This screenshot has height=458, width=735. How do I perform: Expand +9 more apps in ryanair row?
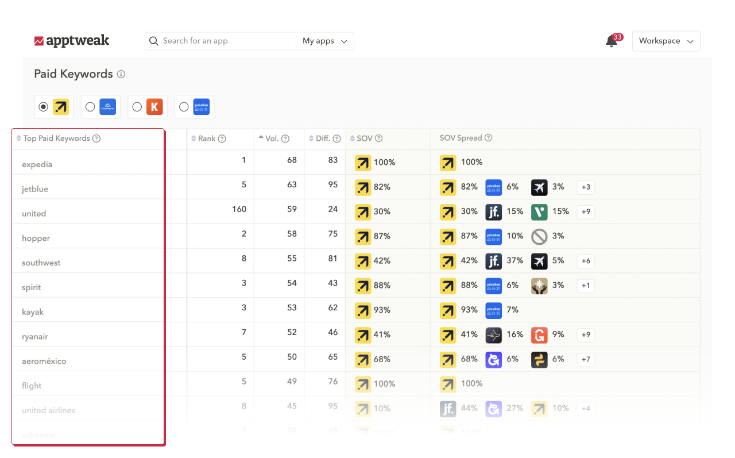point(586,336)
